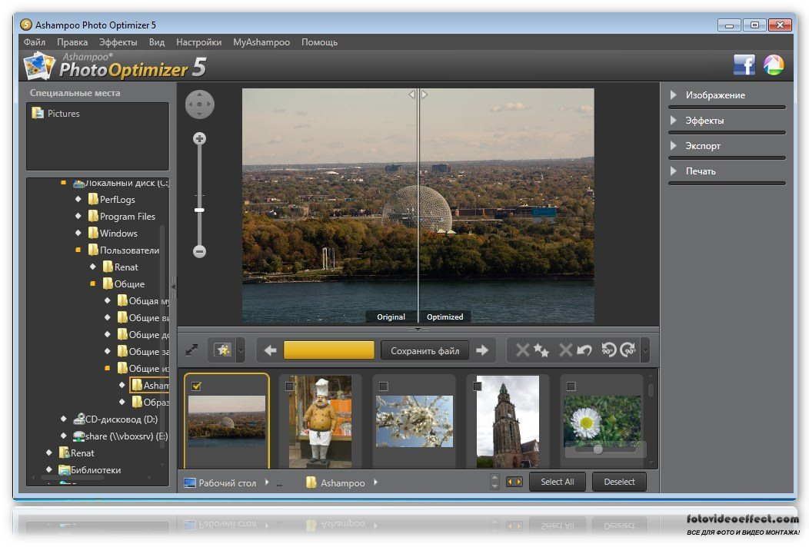809x547 pixels.
Task: Click the Select All button
Action: tap(558, 482)
